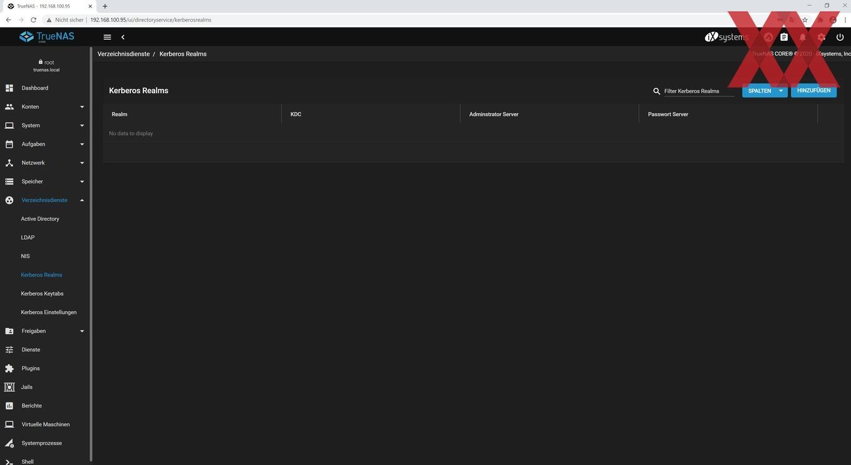Open the LDAP page
The width and height of the screenshot is (851, 465).
pyautogui.click(x=28, y=238)
